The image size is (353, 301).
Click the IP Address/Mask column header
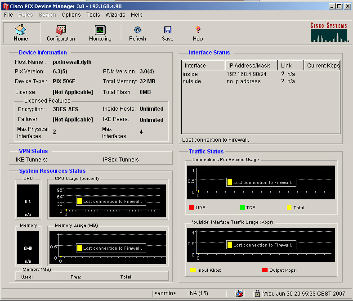(x=250, y=66)
